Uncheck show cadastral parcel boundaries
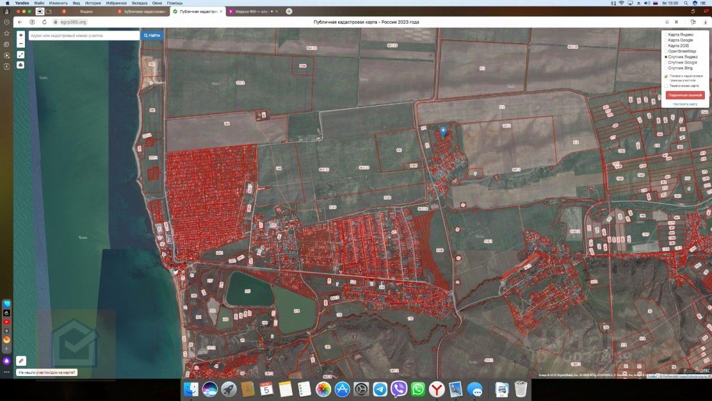Screen dimensions: 712x401 (x=666, y=76)
